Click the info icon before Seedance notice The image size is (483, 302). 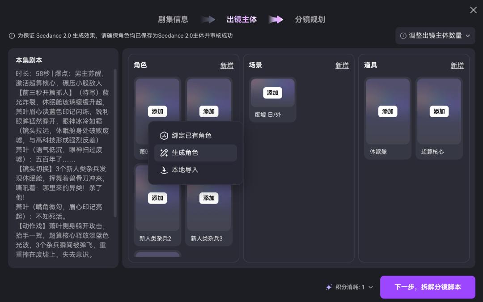pos(12,36)
